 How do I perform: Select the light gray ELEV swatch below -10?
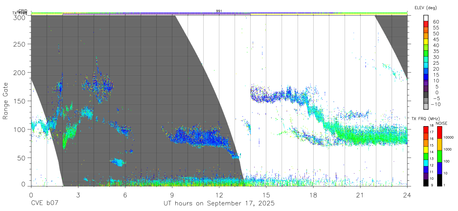(x=427, y=107)
